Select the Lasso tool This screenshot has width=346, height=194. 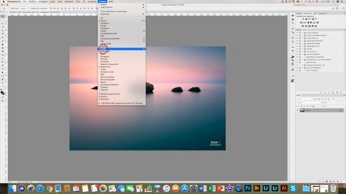(x=3, y=23)
